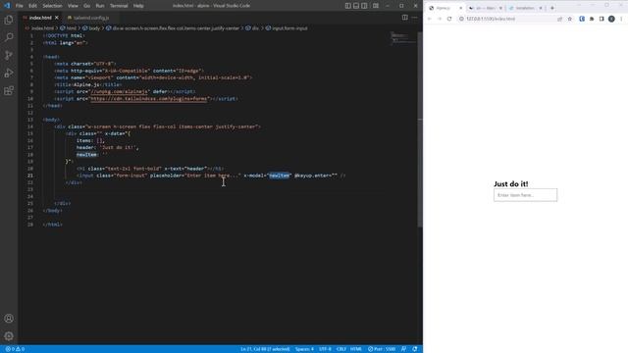This screenshot has height=353, width=628.
Task: Toggle secondary side bar layout icon
Action: 364,6
